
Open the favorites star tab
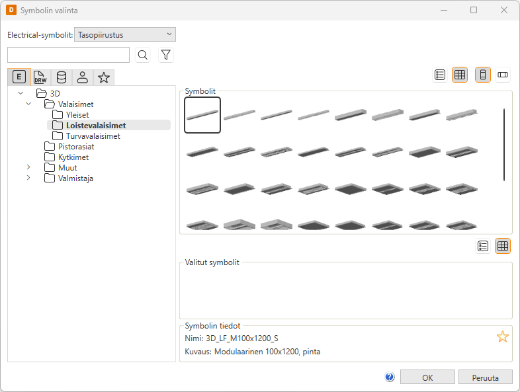pos(104,77)
